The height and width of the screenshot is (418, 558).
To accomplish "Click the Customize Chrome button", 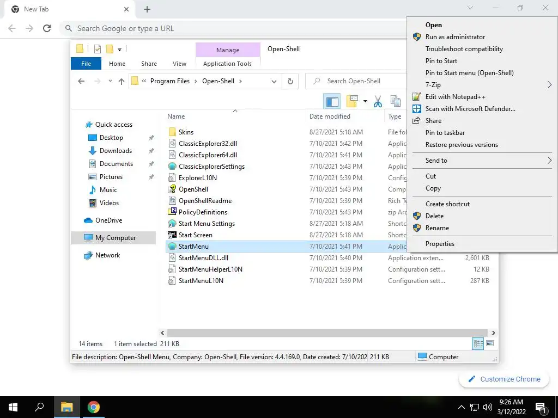I will coord(504,379).
